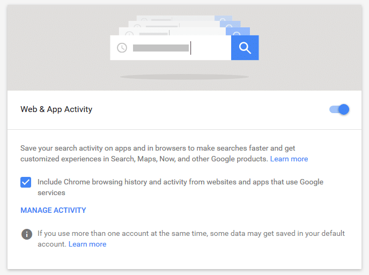Open Learn more link after 'other Google products'
The width and height of the screenshot is (369, 275).
click(x=289, y=159)
